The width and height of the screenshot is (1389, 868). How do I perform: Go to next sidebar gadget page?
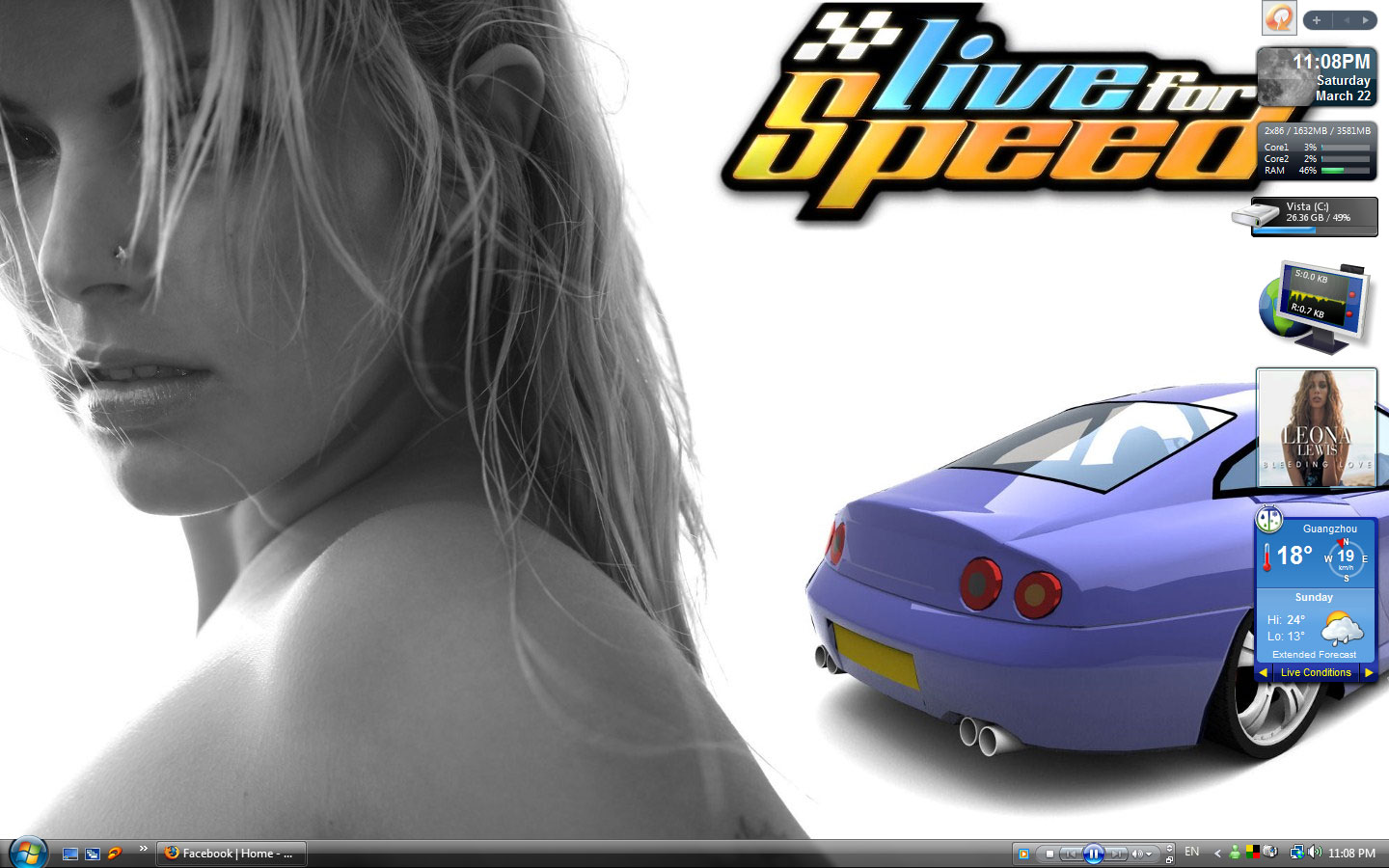(1365, 20)
